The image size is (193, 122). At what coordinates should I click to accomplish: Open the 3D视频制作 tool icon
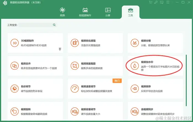[x=15, y=43]
